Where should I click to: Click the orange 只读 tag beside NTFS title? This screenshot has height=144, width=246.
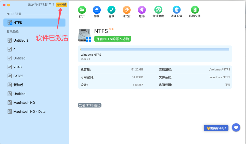click(111, 29)
